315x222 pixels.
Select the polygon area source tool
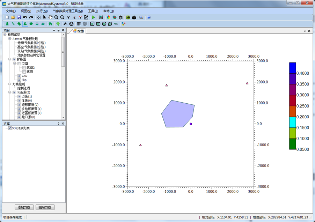click(x=25, y=24)
